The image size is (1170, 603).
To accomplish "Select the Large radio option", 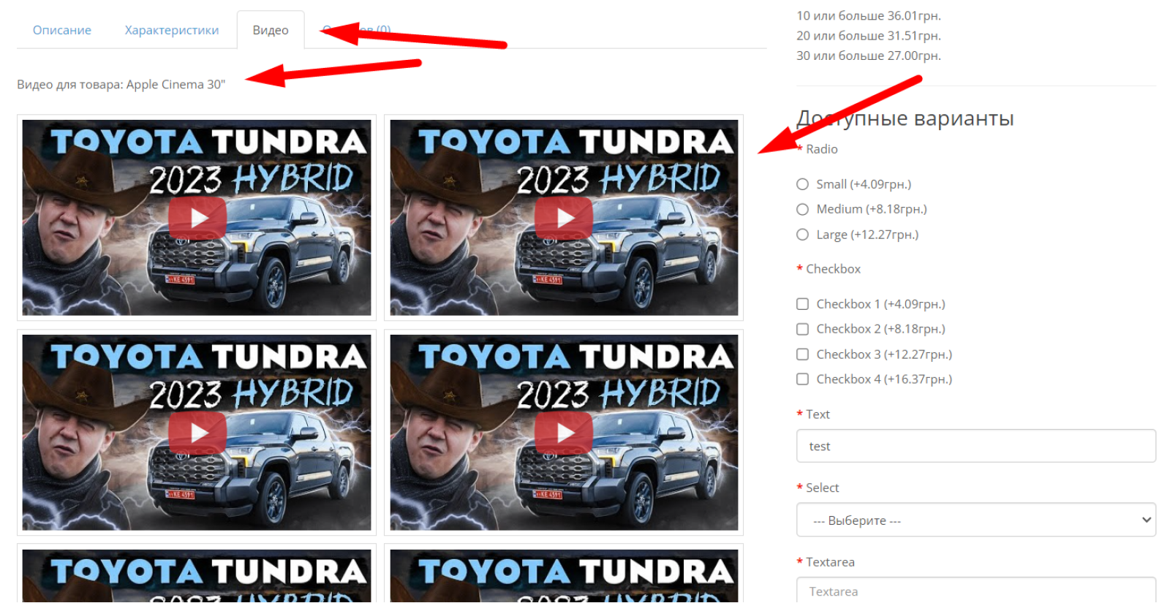I will coord(802,235).
